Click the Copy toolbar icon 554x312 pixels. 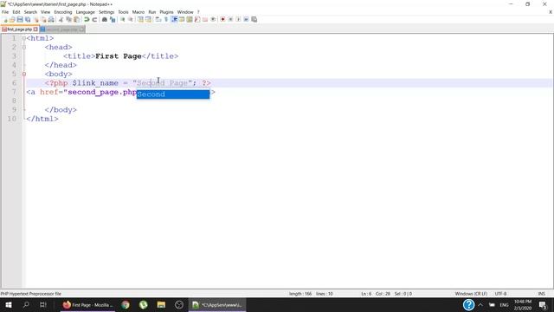coord(68,19)
